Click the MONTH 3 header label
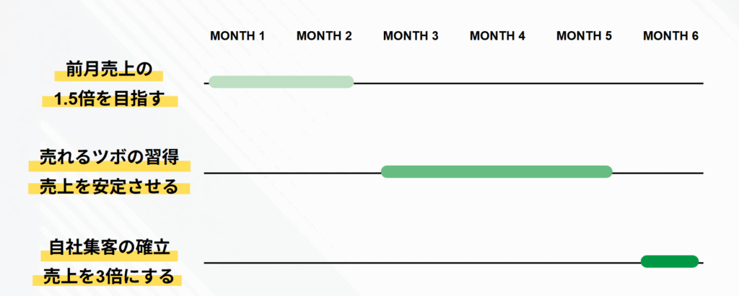Image resolution: width=739 pixels, height=296 pixels. pos(411,35)
